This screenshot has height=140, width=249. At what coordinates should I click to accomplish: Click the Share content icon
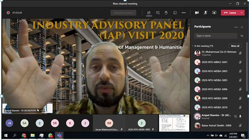click(x=214, y=13)
